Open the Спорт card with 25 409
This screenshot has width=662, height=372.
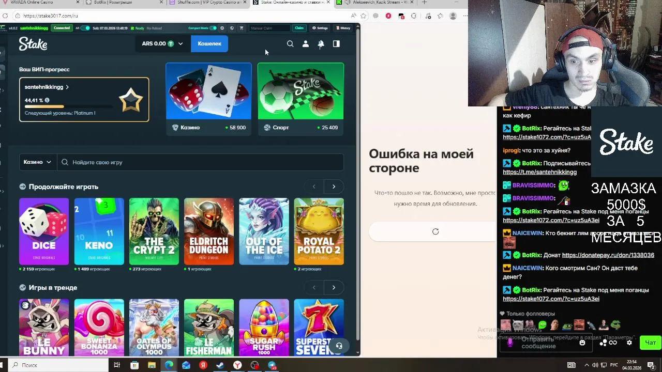pyautogui.click(x=300, y=99)
